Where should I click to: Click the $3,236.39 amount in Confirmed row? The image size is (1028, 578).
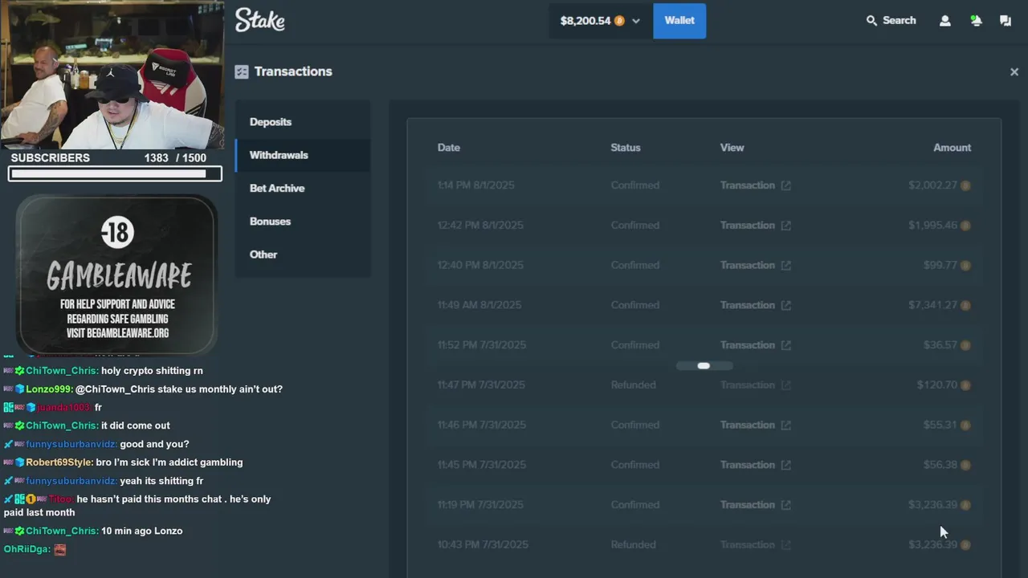[x=932, y=505]
